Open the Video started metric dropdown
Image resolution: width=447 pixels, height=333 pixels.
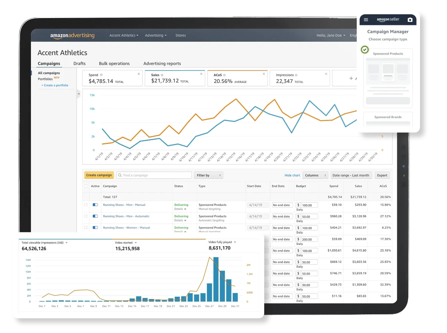126,243
